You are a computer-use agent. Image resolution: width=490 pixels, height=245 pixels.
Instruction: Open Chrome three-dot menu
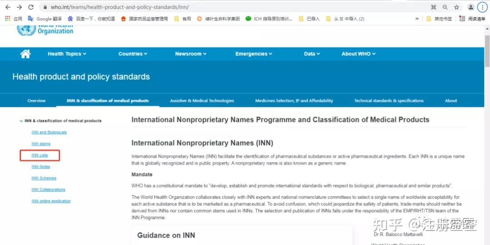click(x=482, y=7)
